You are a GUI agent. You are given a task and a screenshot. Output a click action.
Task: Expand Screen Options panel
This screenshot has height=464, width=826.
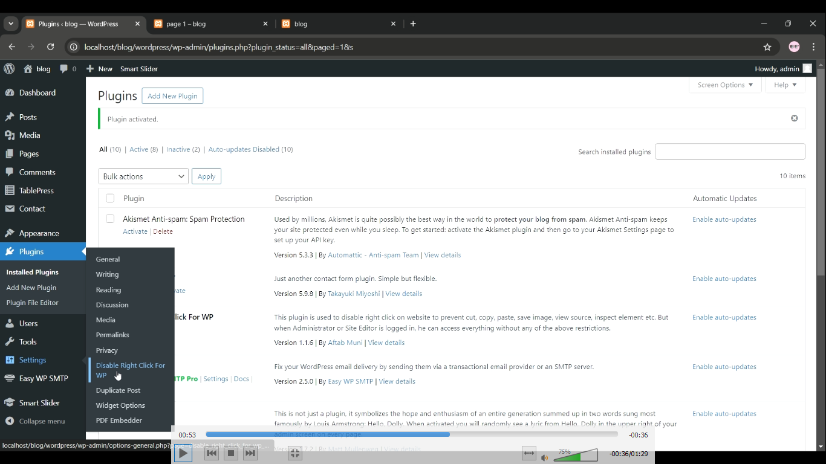[725, 85]
